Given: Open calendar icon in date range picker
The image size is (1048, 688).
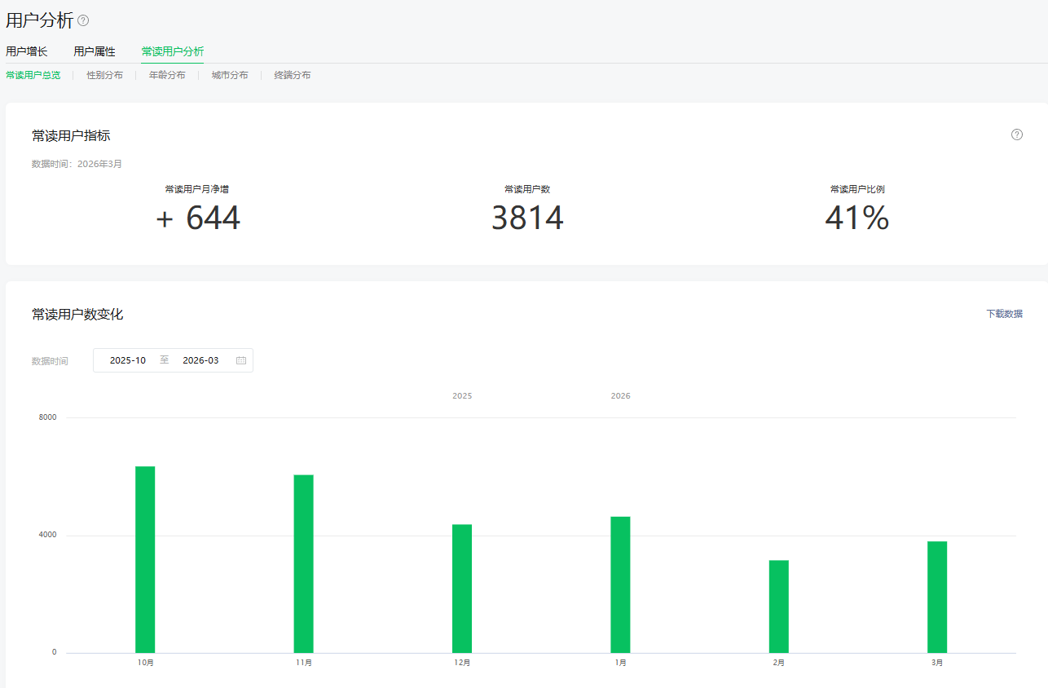Looking at the screenshot, I should (241, 360).
